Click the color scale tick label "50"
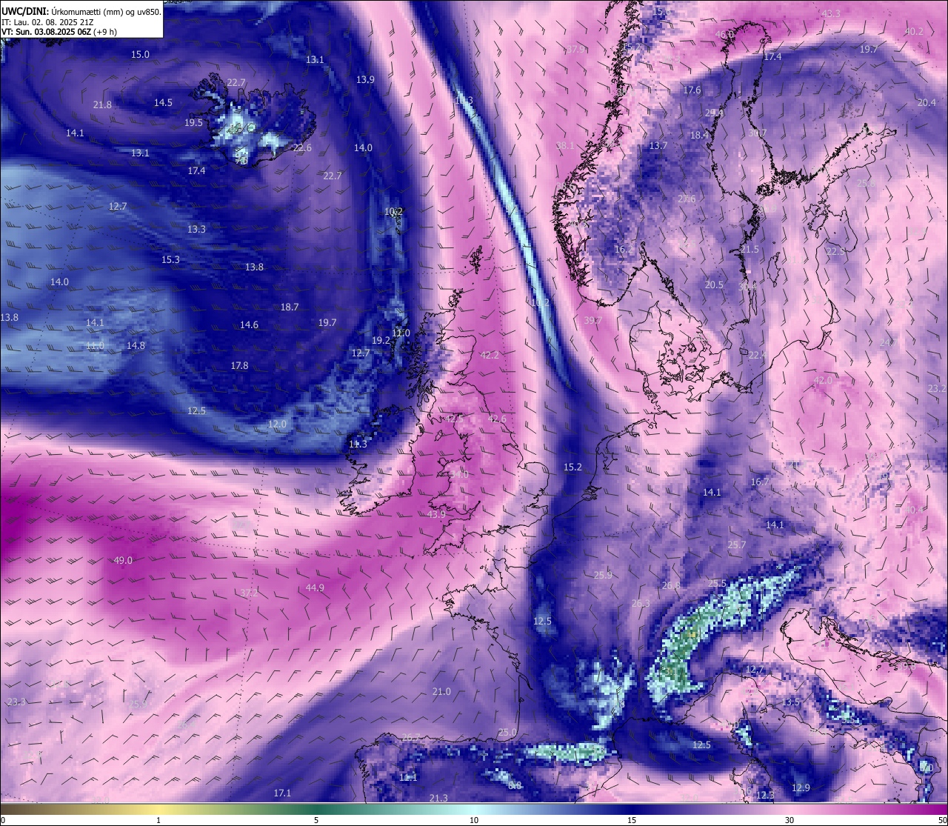This screenshot has height=826, width=948. click(942, 820)
